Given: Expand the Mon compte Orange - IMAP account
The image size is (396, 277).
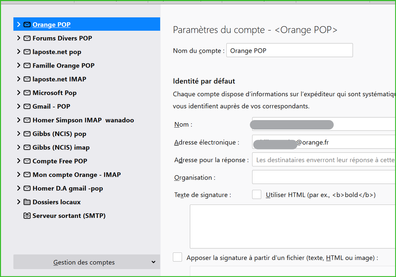Looking at the screenshot, I should point(19,174).
